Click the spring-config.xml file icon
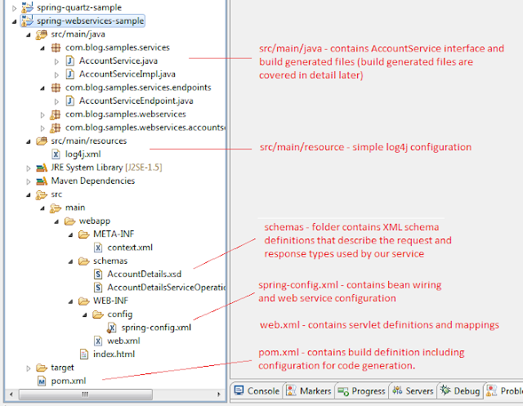The height and width of the screenshot is (406, 523). [112, 328]
